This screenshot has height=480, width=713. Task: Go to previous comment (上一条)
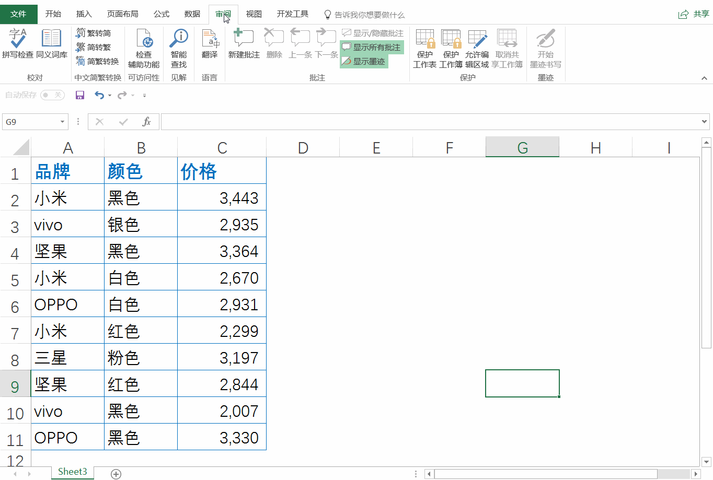[300, 44]
